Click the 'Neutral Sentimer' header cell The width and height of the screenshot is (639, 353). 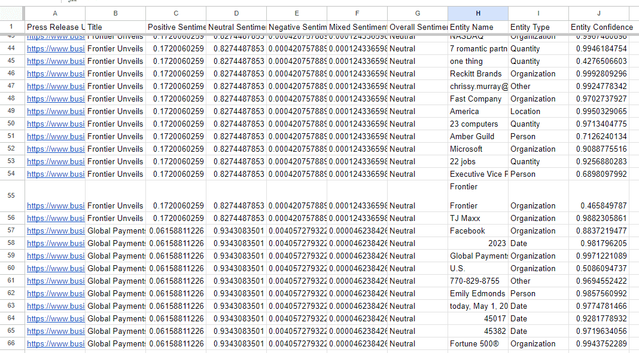click(x=236, y=27)
